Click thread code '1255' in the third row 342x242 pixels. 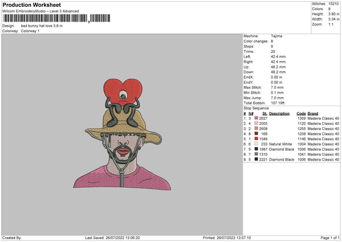302,128
